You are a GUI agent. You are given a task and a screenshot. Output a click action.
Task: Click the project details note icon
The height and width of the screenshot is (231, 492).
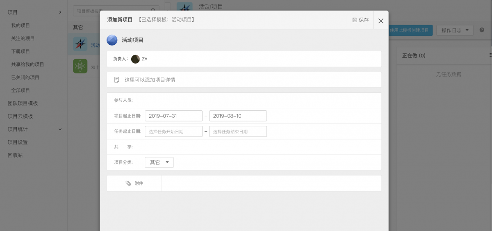(117, 80)
